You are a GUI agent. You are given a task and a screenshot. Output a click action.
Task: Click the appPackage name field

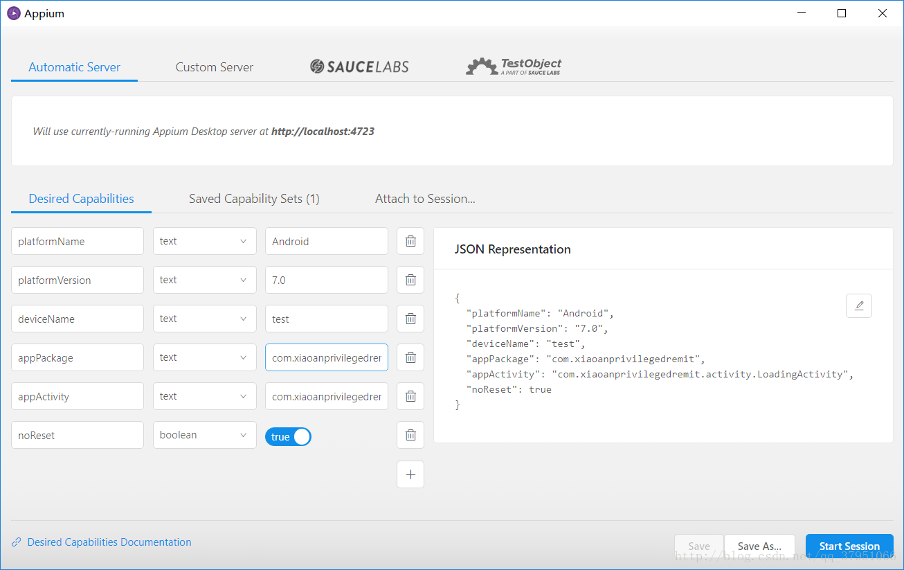click(78, 357)
